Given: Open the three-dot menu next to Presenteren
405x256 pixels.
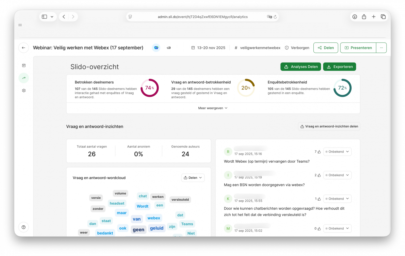Looking at the screenshot, I should click(381, 48).
